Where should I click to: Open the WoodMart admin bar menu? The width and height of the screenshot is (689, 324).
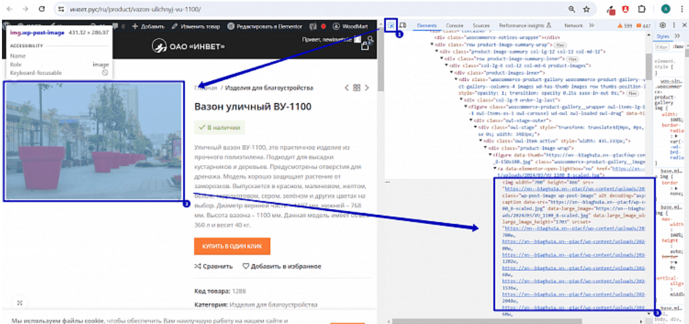point(351,26)
